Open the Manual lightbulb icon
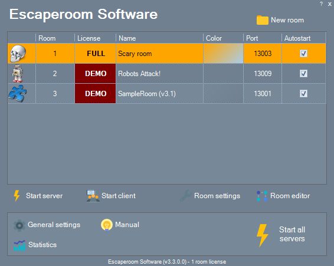This screenshot has width=334, height=266. 106,225
